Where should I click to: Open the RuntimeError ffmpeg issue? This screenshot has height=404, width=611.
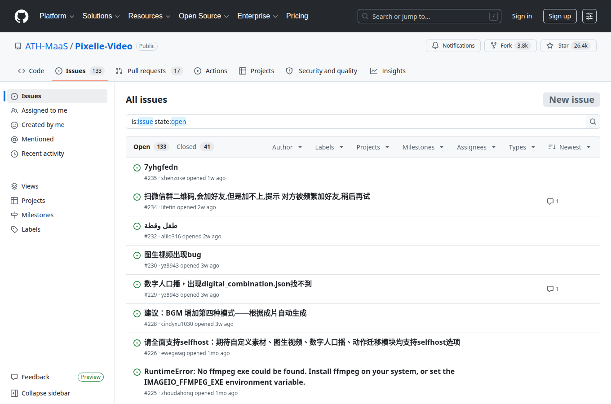pyautogui.click(x=299, y=377)
